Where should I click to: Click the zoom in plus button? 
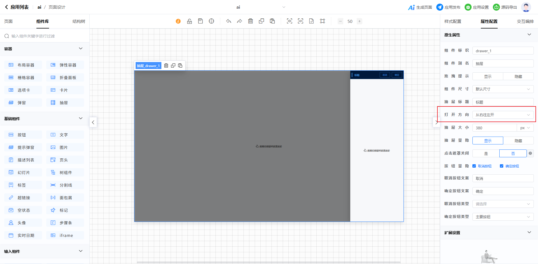pos(359,21)
